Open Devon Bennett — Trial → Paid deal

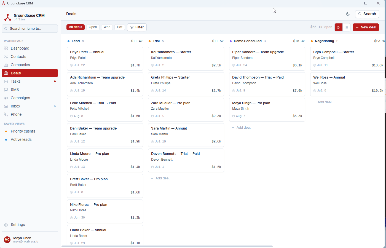click(x=186, y=160)
